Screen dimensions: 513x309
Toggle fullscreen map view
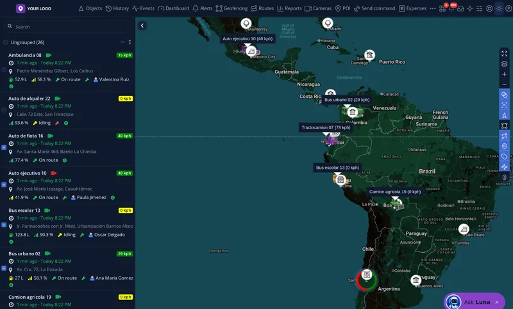point(505,54)
